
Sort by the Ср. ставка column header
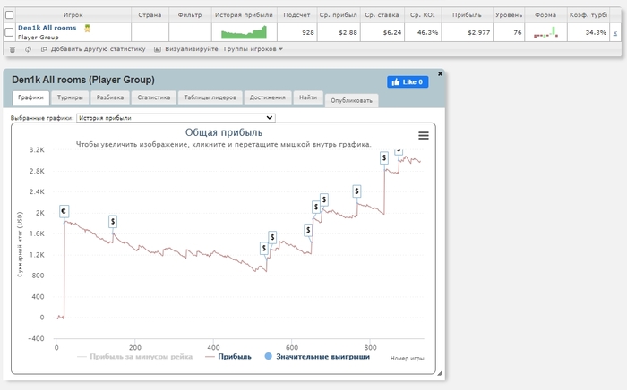pyautogui.click(x=382, y=15)
